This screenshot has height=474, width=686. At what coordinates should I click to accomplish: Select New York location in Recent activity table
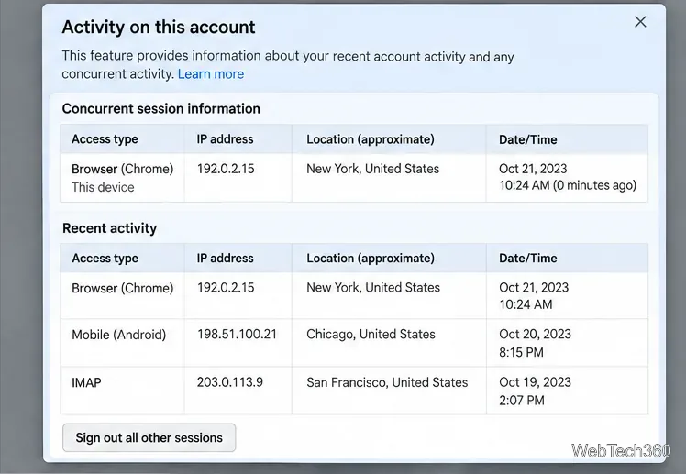[x=373, y=287]
